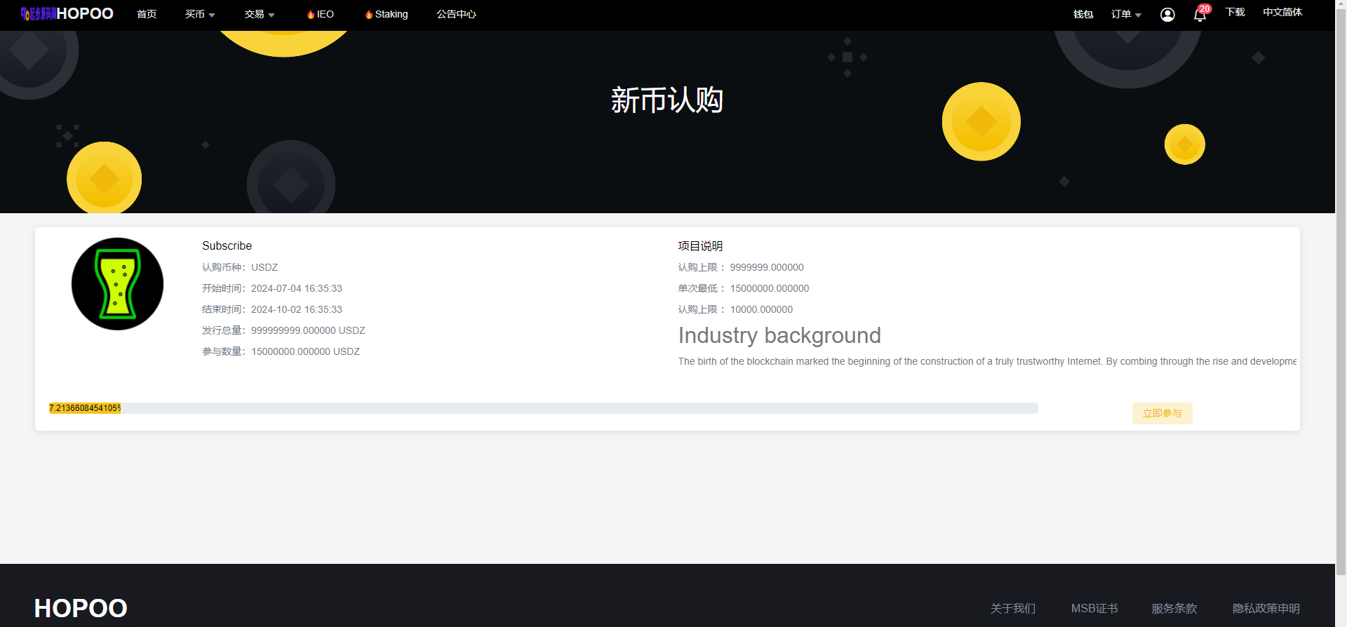
Task: Click the HOPOO logo in header
Action: point(67,14)
